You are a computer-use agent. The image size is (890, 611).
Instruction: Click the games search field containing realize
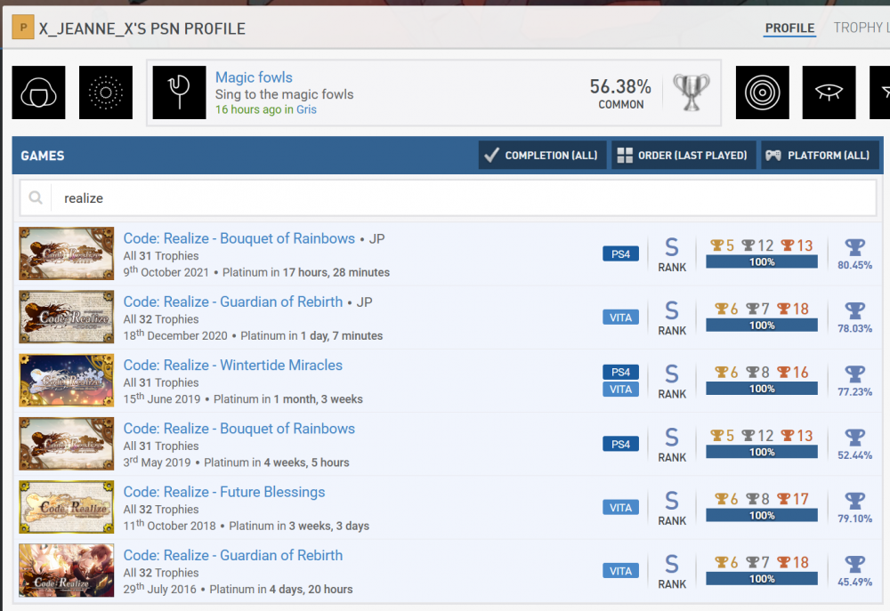[463, 198]
